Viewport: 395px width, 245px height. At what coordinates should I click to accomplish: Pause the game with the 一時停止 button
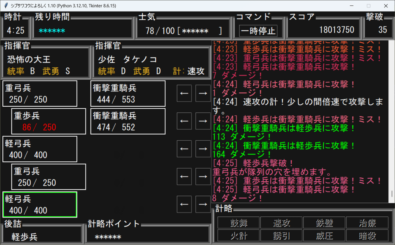click(x=258, y=31)
